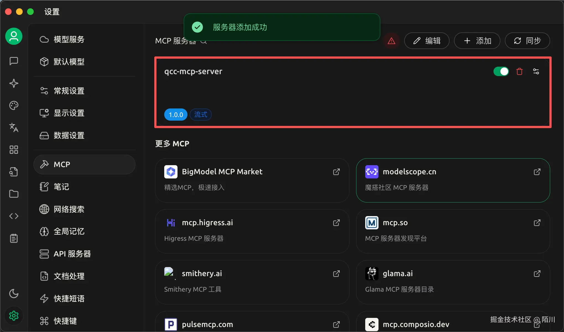Click the MCP server search magnifier icon
The height and width of the screenshot is (332, 564).
click(204, 41)
